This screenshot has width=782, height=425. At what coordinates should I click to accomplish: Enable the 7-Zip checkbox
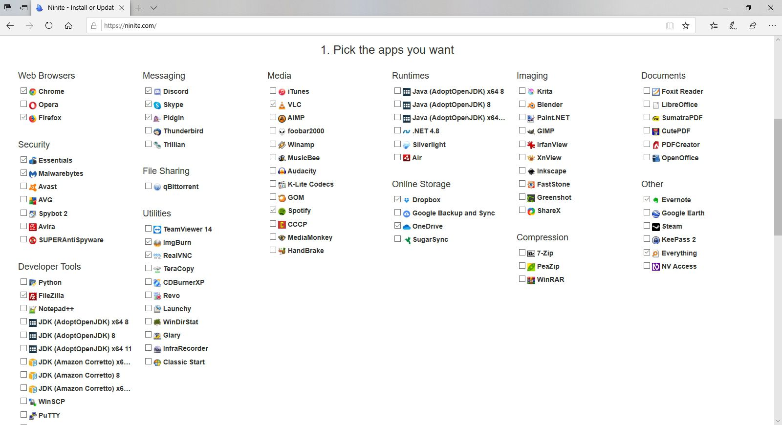point(522,253)
